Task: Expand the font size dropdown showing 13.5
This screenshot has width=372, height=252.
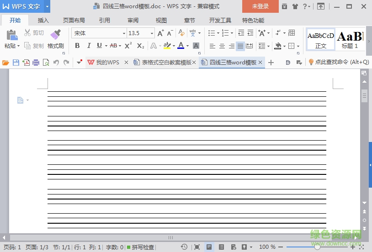Action: point(152,33)
